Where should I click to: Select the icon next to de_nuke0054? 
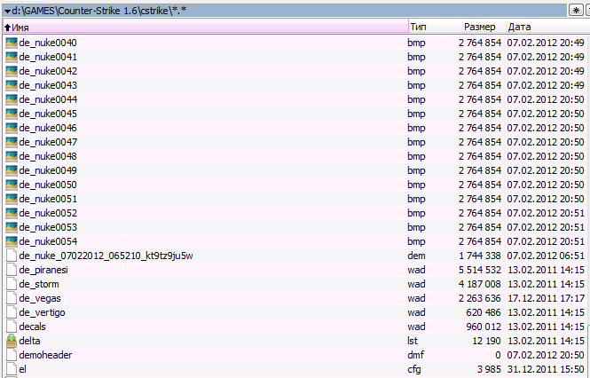click(x=12, y=241)
